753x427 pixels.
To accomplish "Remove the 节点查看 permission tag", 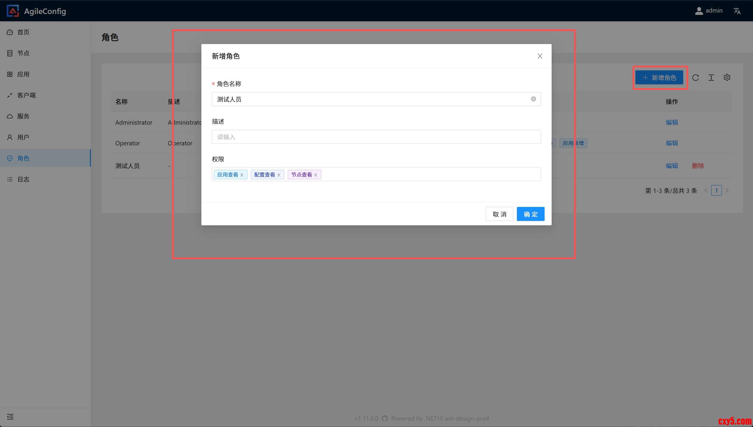I will 316,175.
